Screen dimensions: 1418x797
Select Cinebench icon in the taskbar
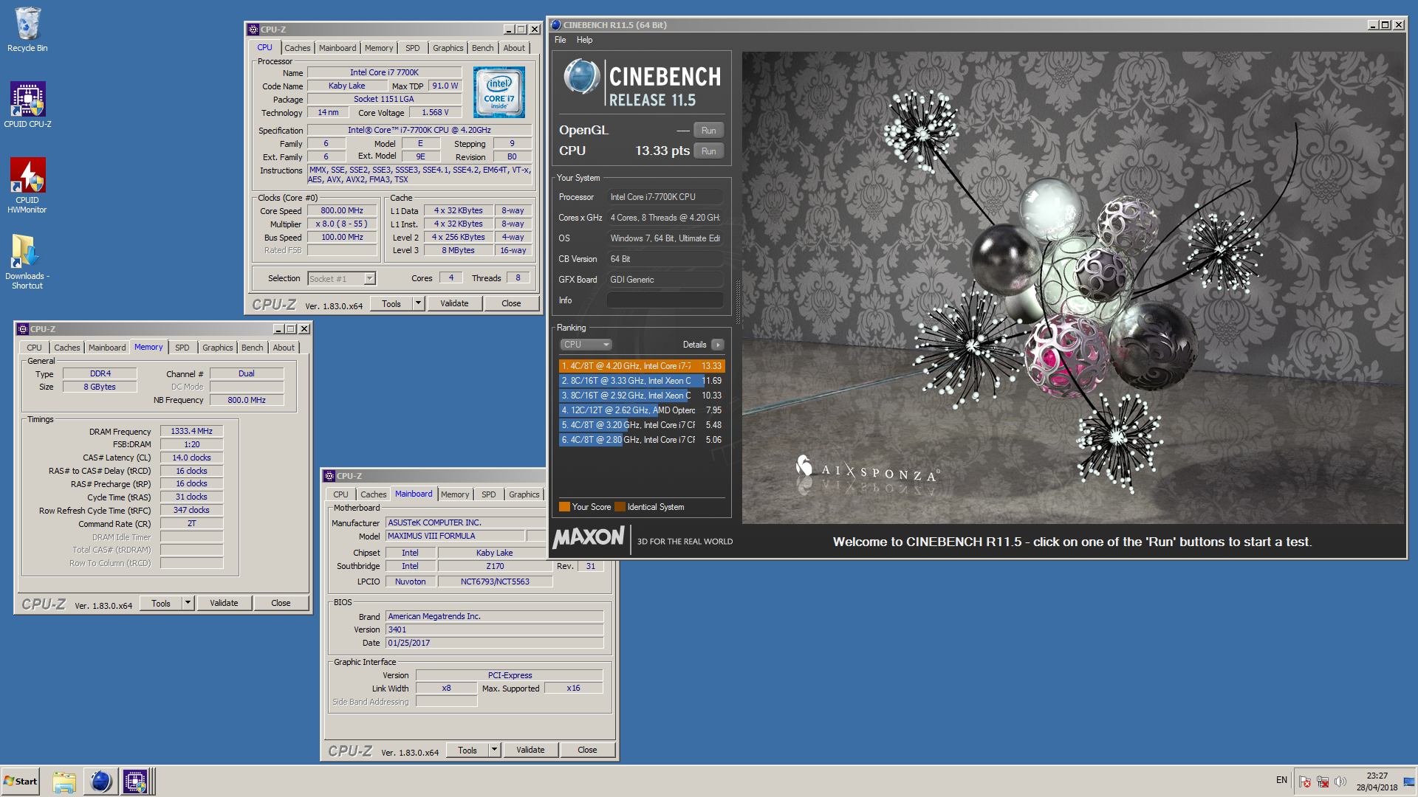coord(100,782)
